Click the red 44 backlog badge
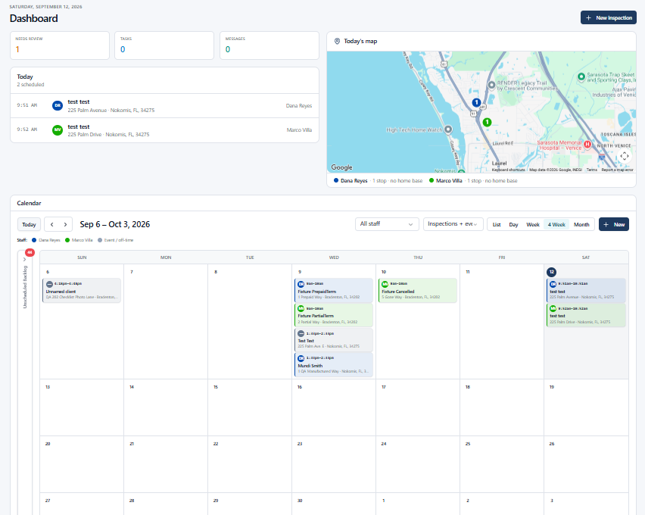645x515 pixels. click(x=30, y=252)
